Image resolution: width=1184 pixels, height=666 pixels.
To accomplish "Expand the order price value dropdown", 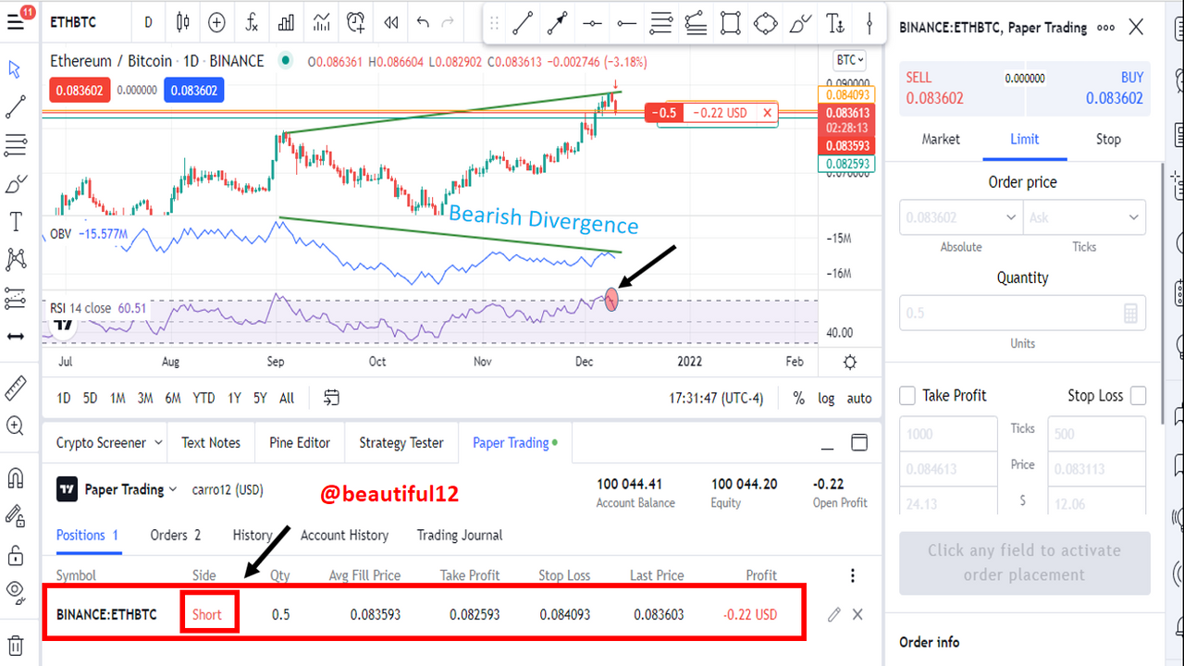I will coord(1010,217).
